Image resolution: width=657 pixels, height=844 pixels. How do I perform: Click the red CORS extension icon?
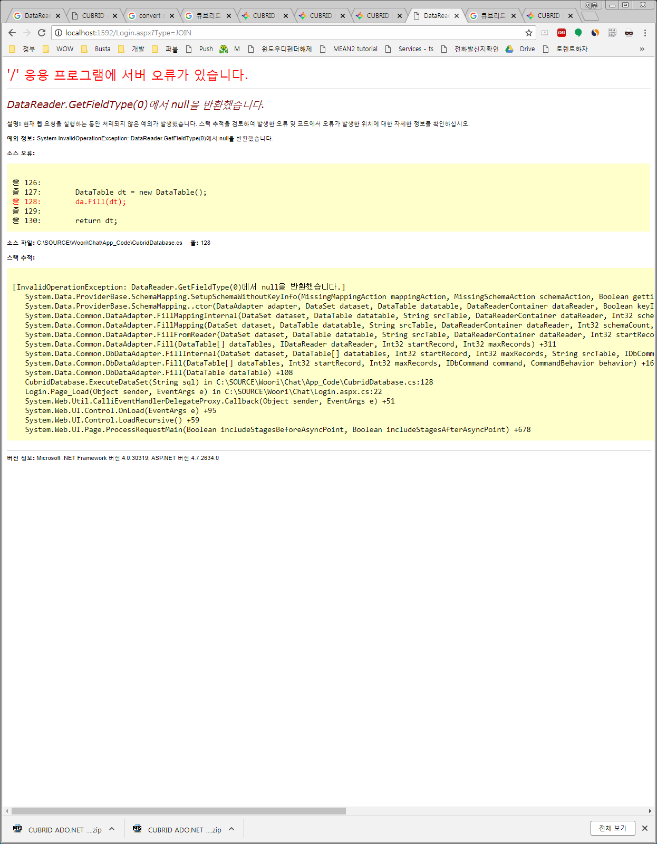pyautogui.click(x=562, y=33)
